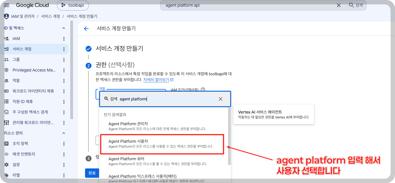Viewport: 395px width, 183px height.
Task: Click the IAM 조건 help question icon
Action: 203,90
